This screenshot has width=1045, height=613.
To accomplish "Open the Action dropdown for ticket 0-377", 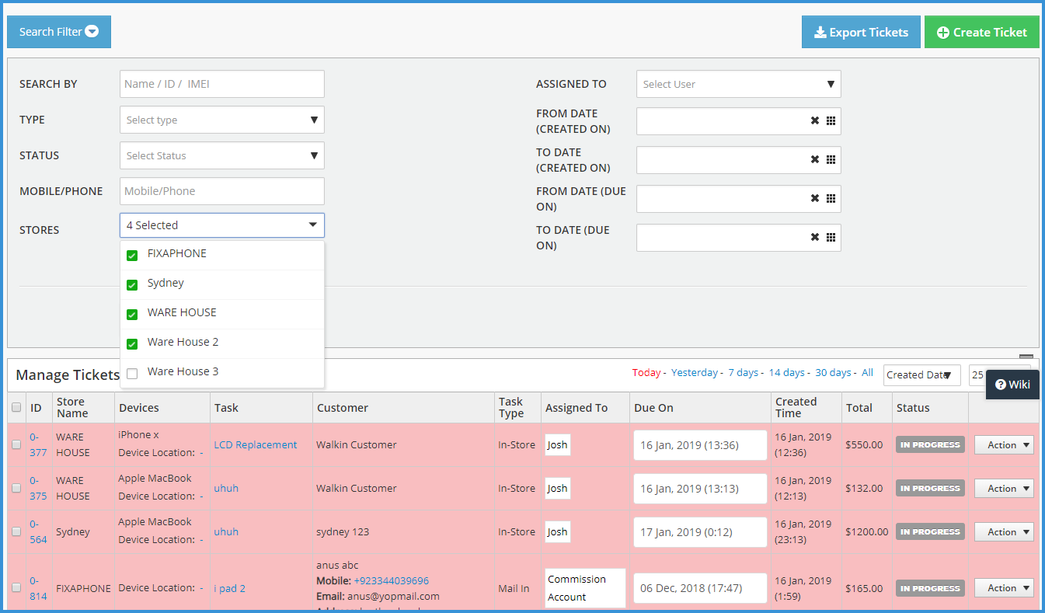I will [1004, 445].
